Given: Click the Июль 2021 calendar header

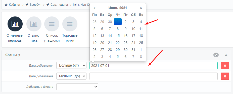Looking at the screenshot, I should coord(118,8).
